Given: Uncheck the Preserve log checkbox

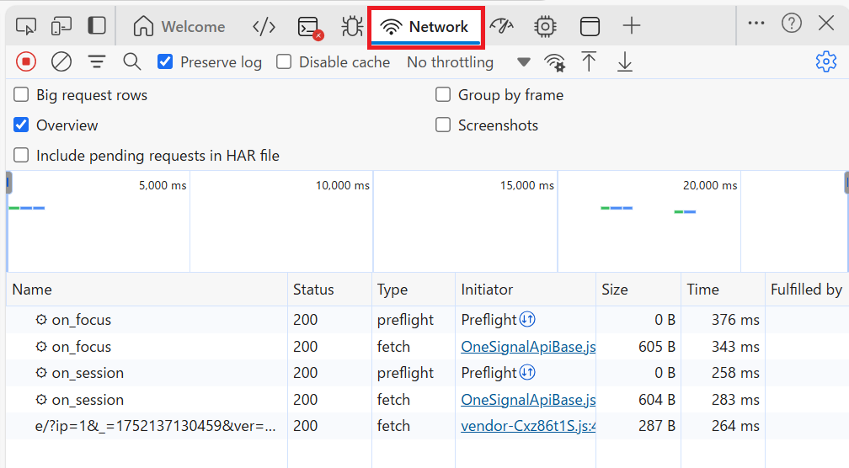Looking at the screenshot, I should tap(166, 61).
